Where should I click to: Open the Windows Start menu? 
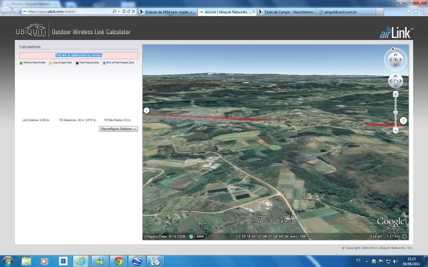(7, 261)
